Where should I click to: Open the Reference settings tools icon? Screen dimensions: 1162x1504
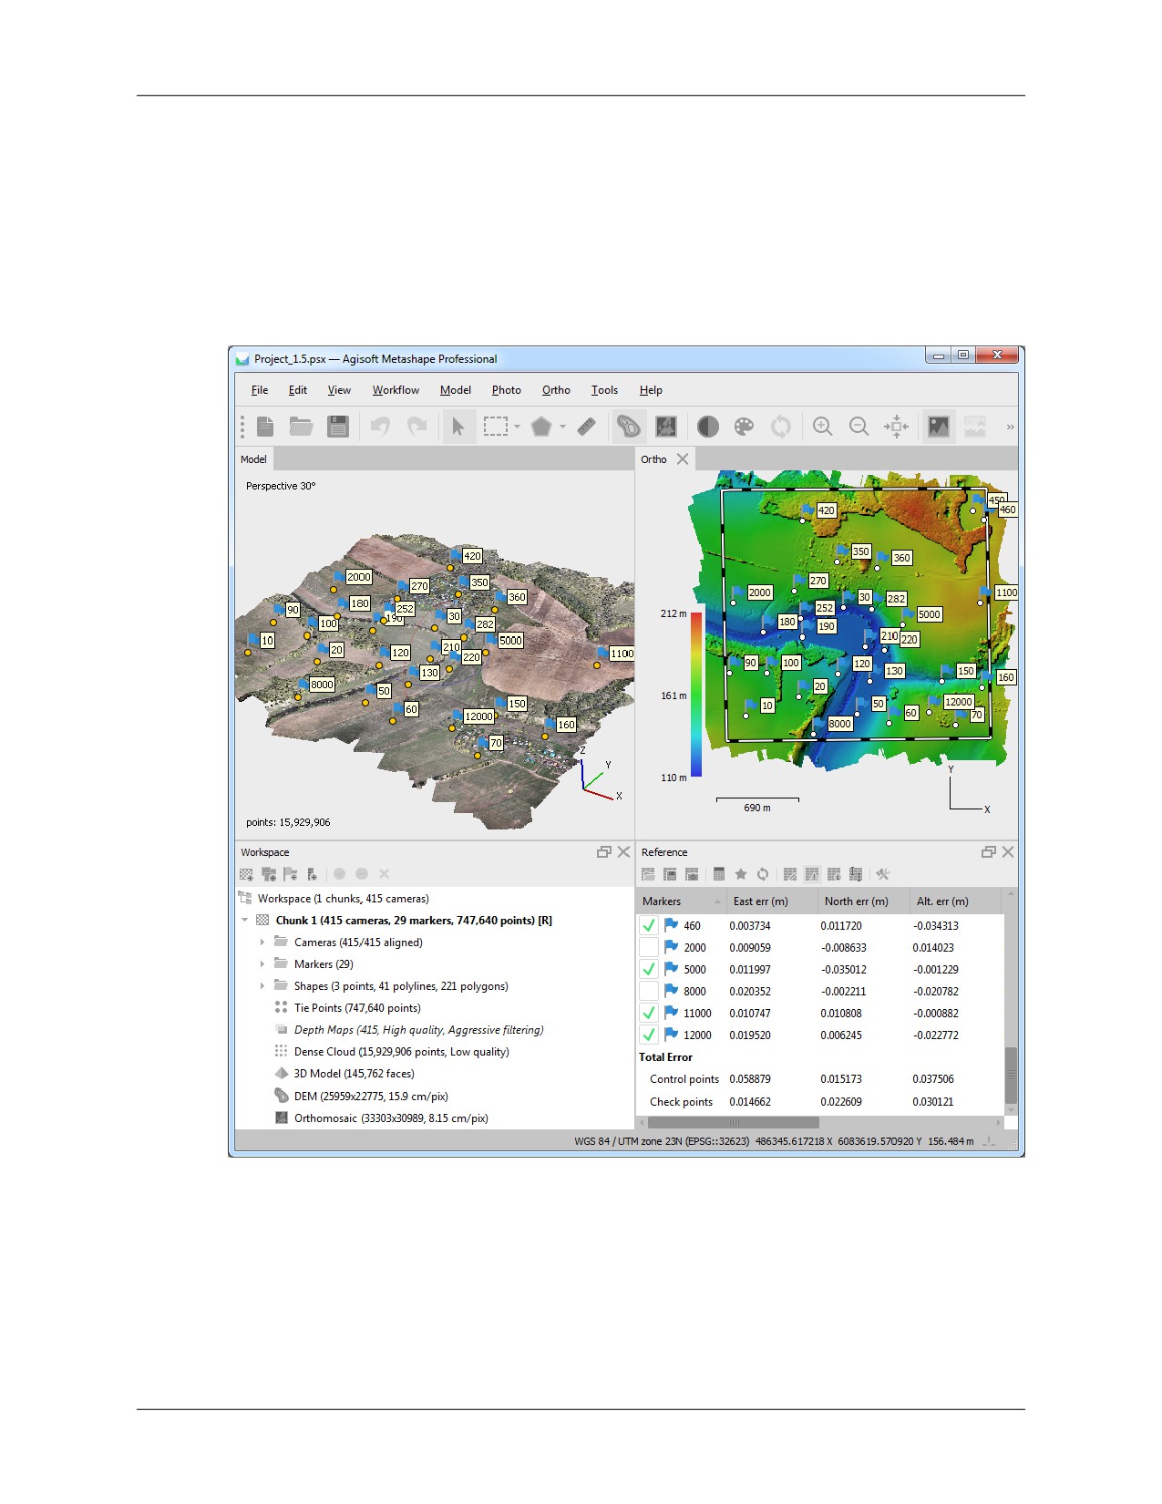pyautogui.click(x=882, y=874)
